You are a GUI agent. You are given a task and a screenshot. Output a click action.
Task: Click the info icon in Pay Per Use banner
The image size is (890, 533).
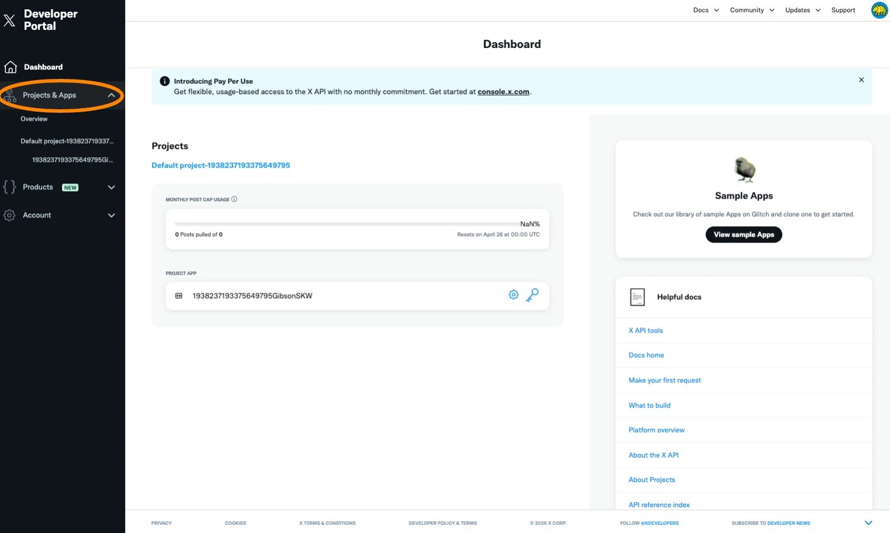[165, 81]
